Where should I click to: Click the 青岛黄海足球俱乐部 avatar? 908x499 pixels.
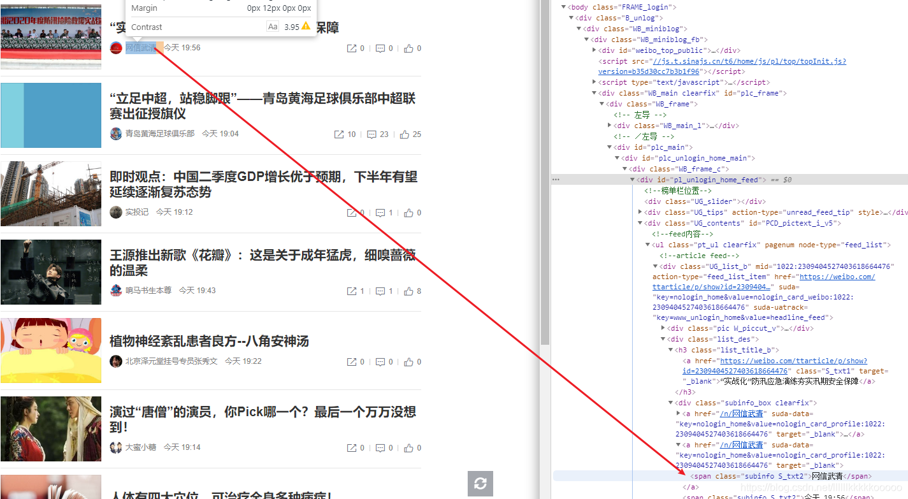click(116, 134)
